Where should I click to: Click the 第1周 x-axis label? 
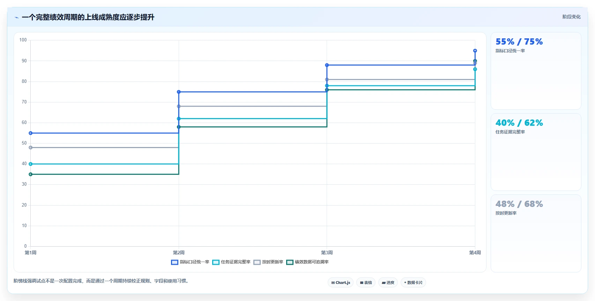pyautogui.click(x=31, y=253)
